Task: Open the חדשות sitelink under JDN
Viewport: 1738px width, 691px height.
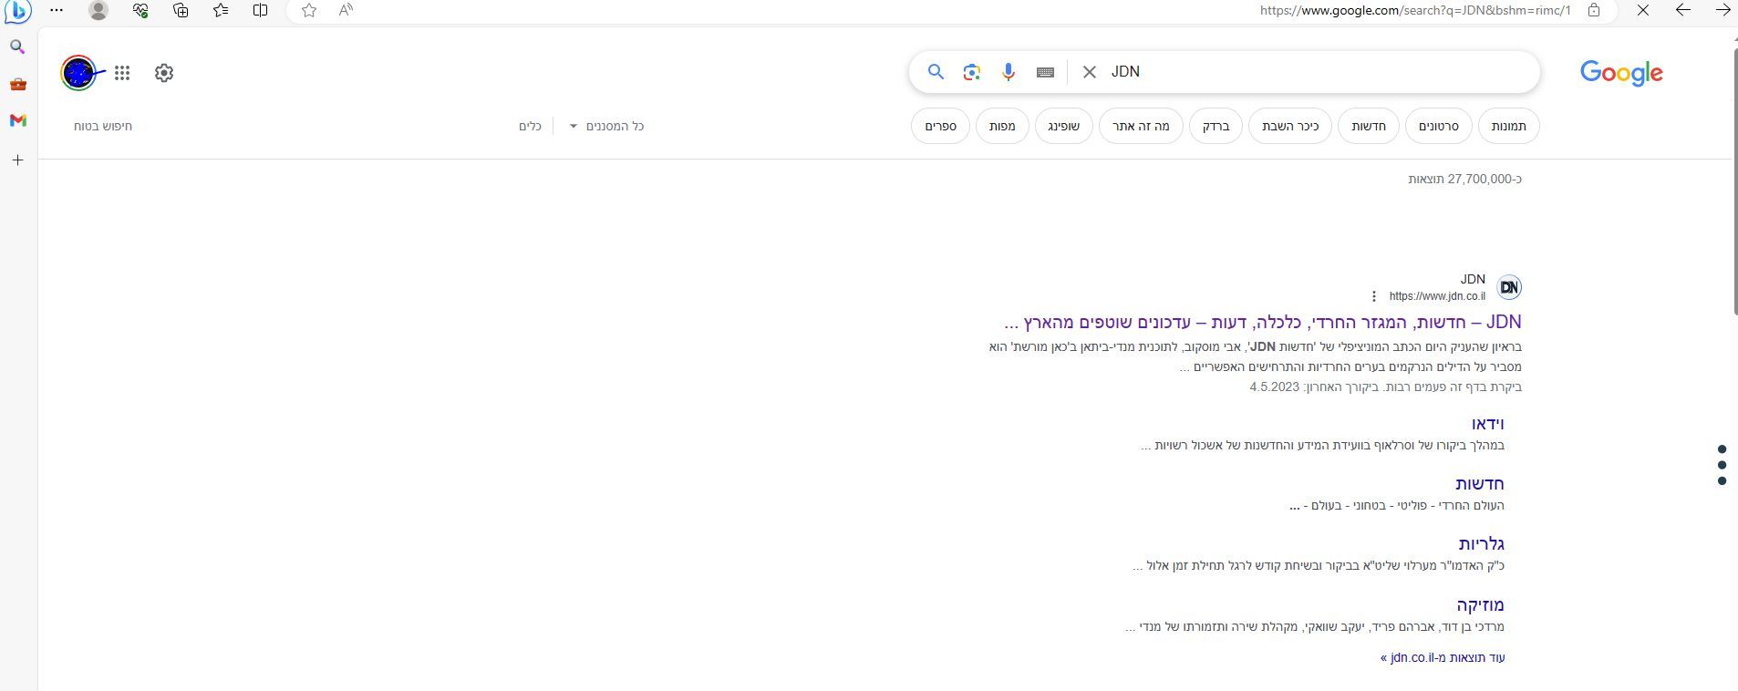Action: 1480,484
